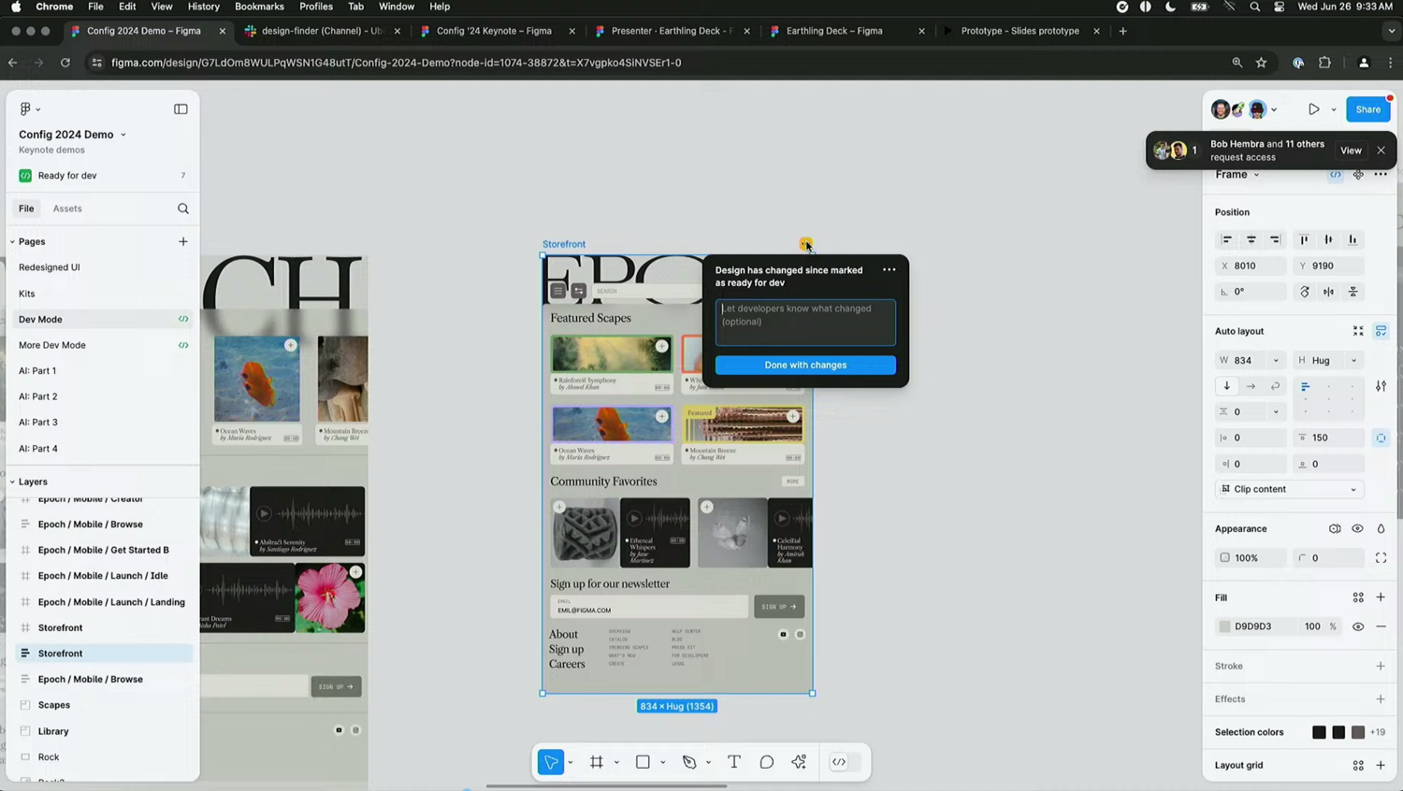1403x791 pixels.
Task: Click the Share button
Action: pos(1367,109)
